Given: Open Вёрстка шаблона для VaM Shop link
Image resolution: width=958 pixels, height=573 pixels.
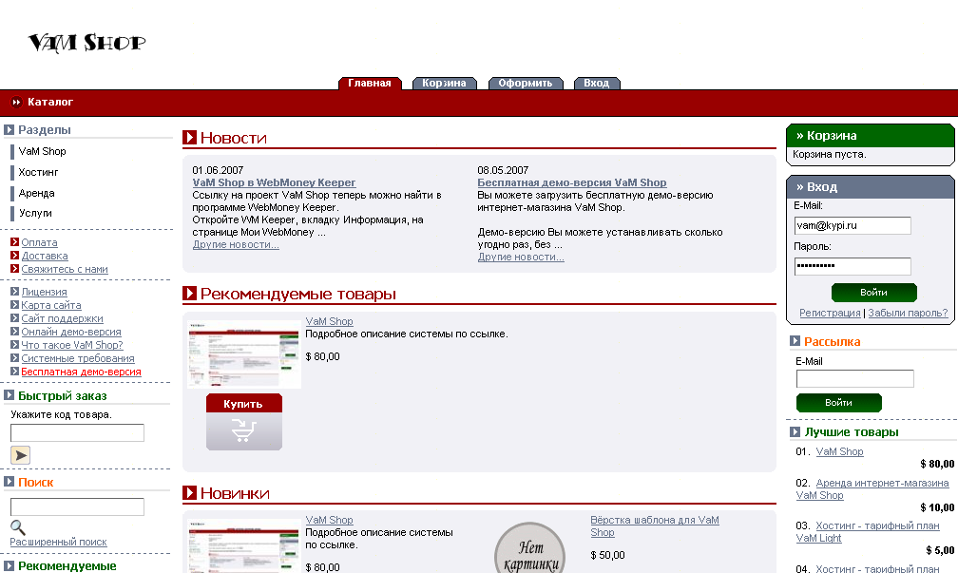Looking at the screenshot, I should click(x=654, y=526).
